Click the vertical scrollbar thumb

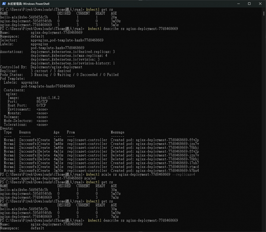pyautogui.click(x=264, y=14)
